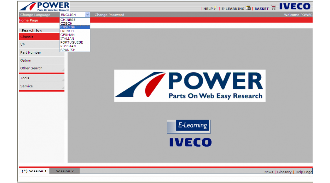Viewport: 330px width, 183px height.
Task: Open the Basket shopping cart icon
Action: tap(273, 8)
